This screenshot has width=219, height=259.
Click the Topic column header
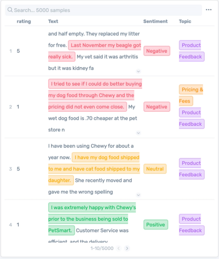pos(185,21)
